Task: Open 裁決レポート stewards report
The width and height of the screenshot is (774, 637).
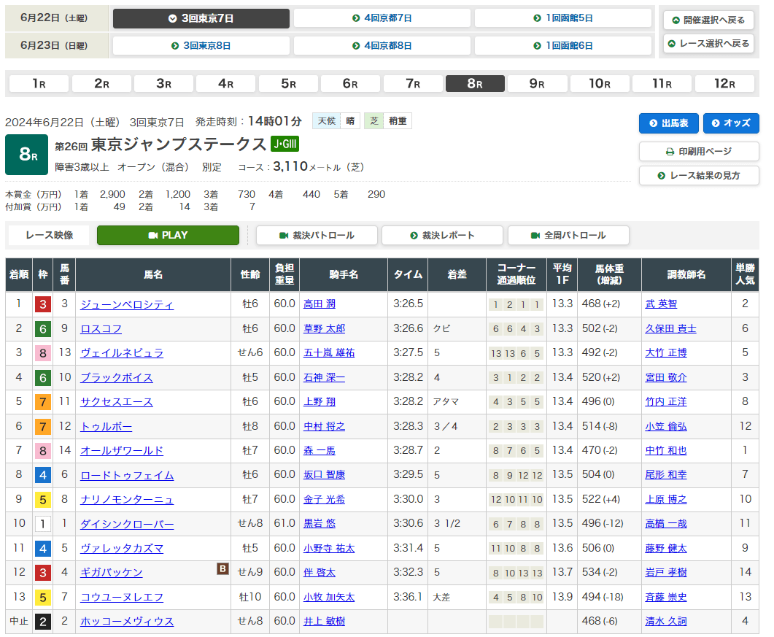Action: click(442, 235)
